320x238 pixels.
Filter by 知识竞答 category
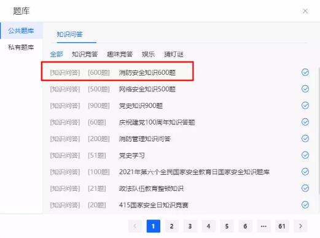tap(85, 54)
